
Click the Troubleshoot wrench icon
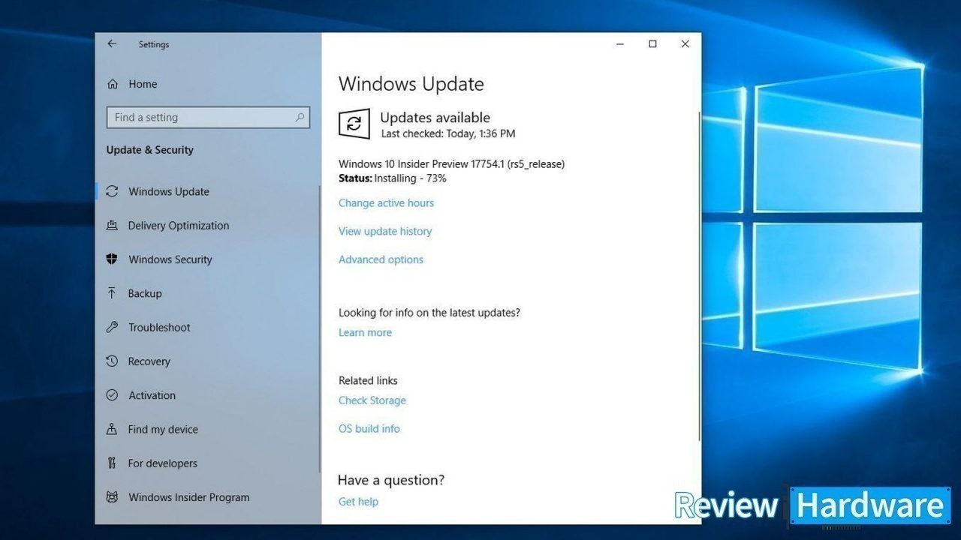(112, 327)
